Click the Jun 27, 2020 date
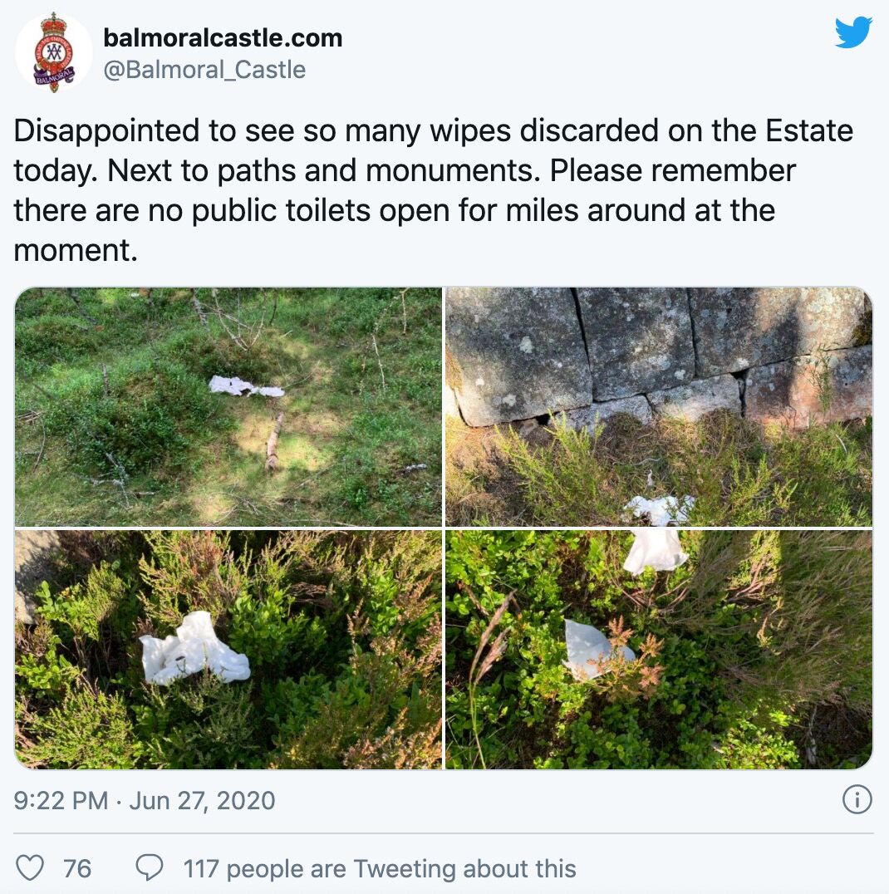Viewport: 889px width, 894px height. click(202, 800)
